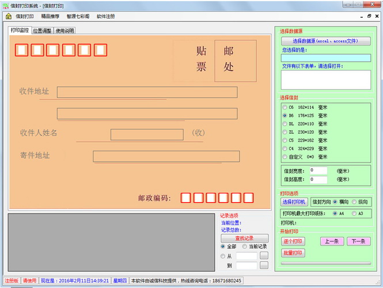Click 选择数据源 (excel、access文件) button

click(x=325, y=41)
